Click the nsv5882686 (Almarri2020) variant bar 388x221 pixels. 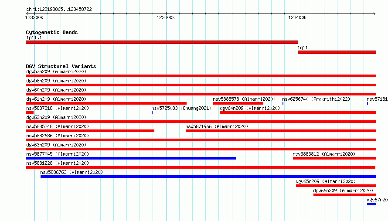pos(201,140)
